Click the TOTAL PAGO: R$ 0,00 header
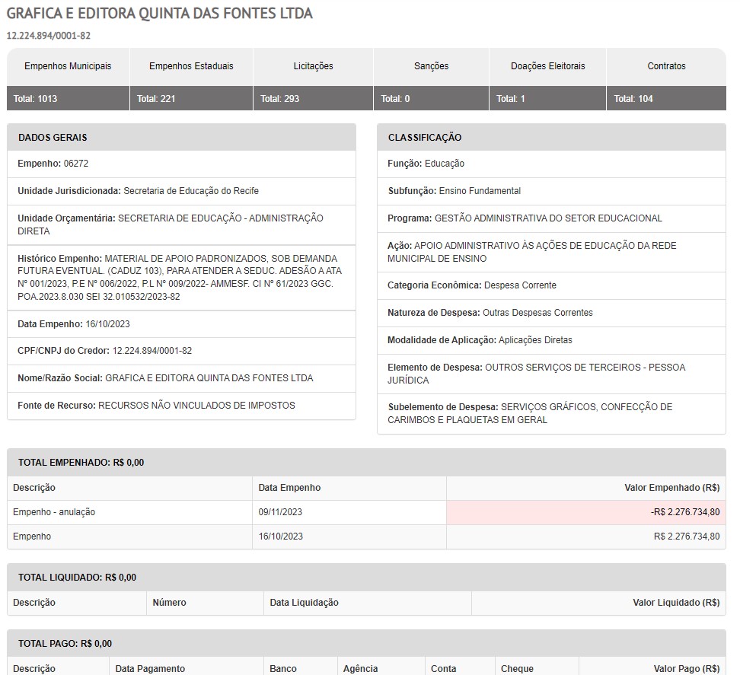 pos(366,643)
